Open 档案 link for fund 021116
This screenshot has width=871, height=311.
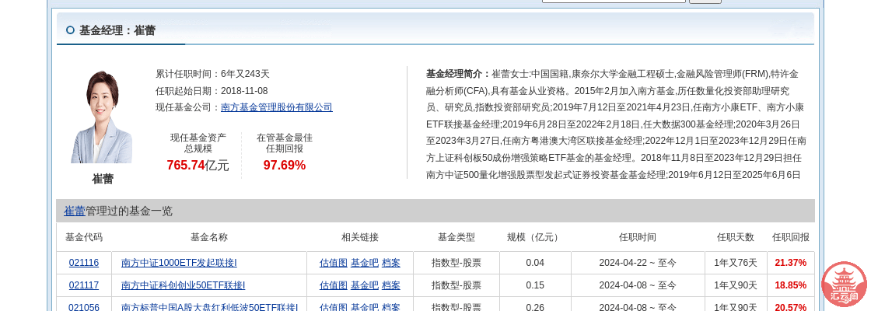click(391, 263)
